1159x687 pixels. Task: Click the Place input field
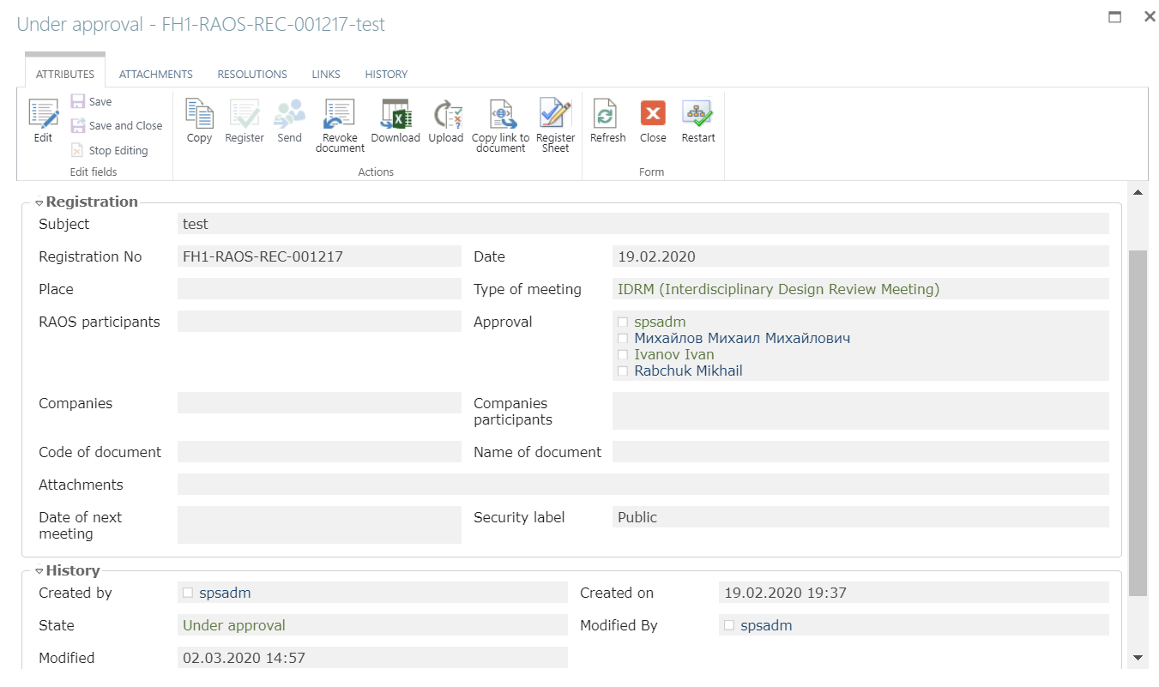pos(319,289)
